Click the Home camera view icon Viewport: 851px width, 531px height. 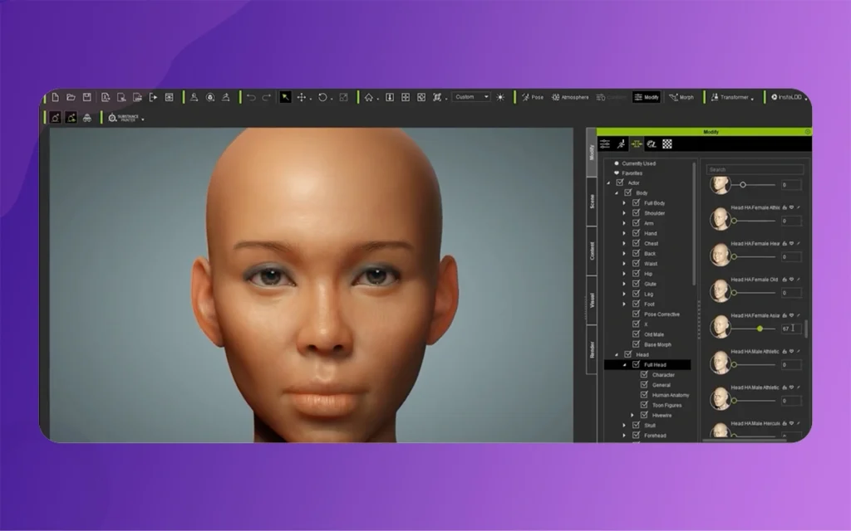(x=369, y=97)
